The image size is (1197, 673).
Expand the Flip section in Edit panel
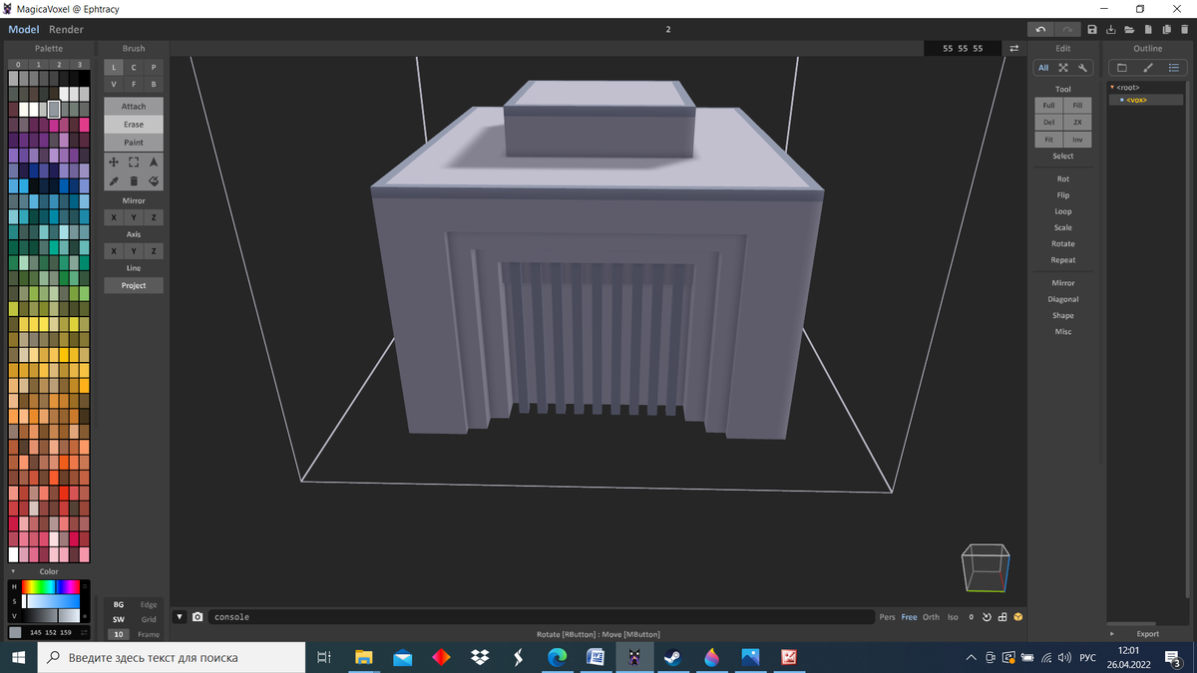tap(1063, 195)
